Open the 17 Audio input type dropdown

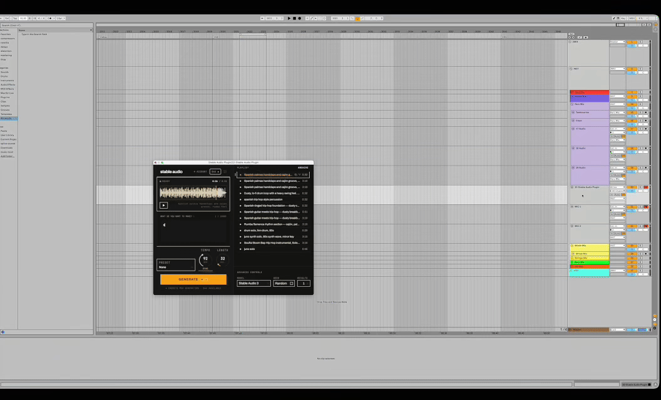[x=618, y=129]
